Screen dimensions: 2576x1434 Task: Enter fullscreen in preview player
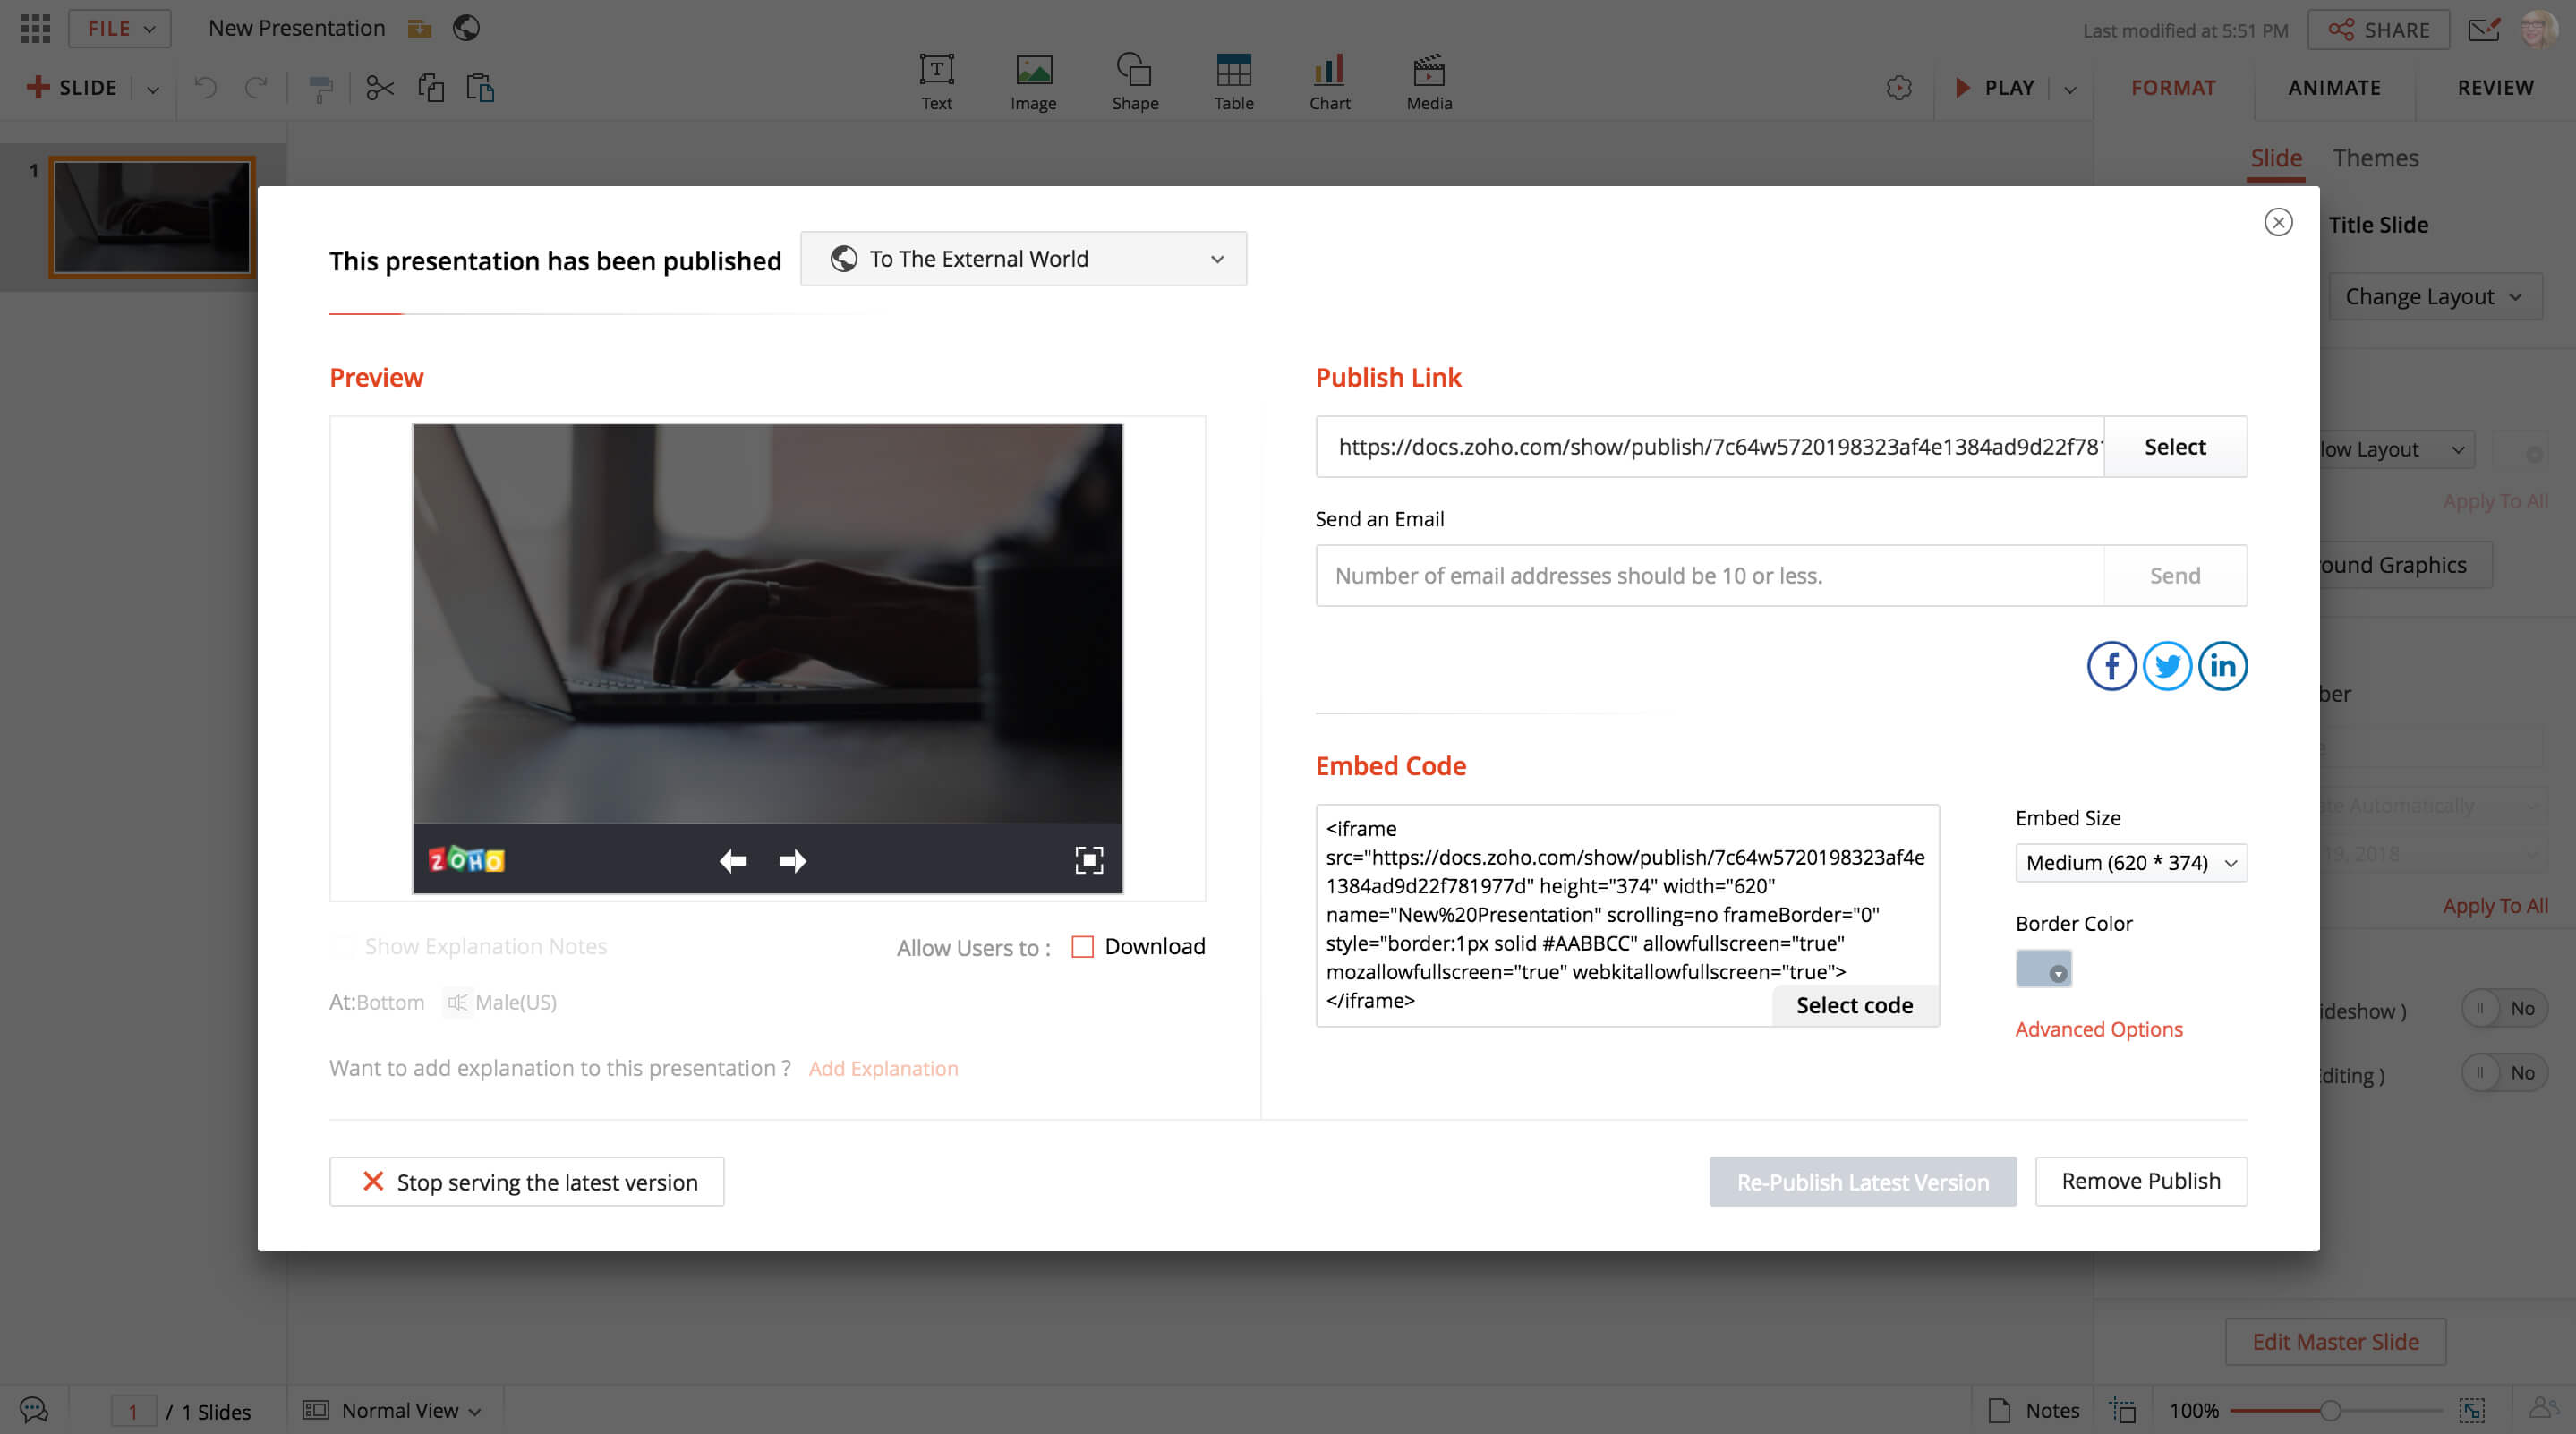point(1088,860)
